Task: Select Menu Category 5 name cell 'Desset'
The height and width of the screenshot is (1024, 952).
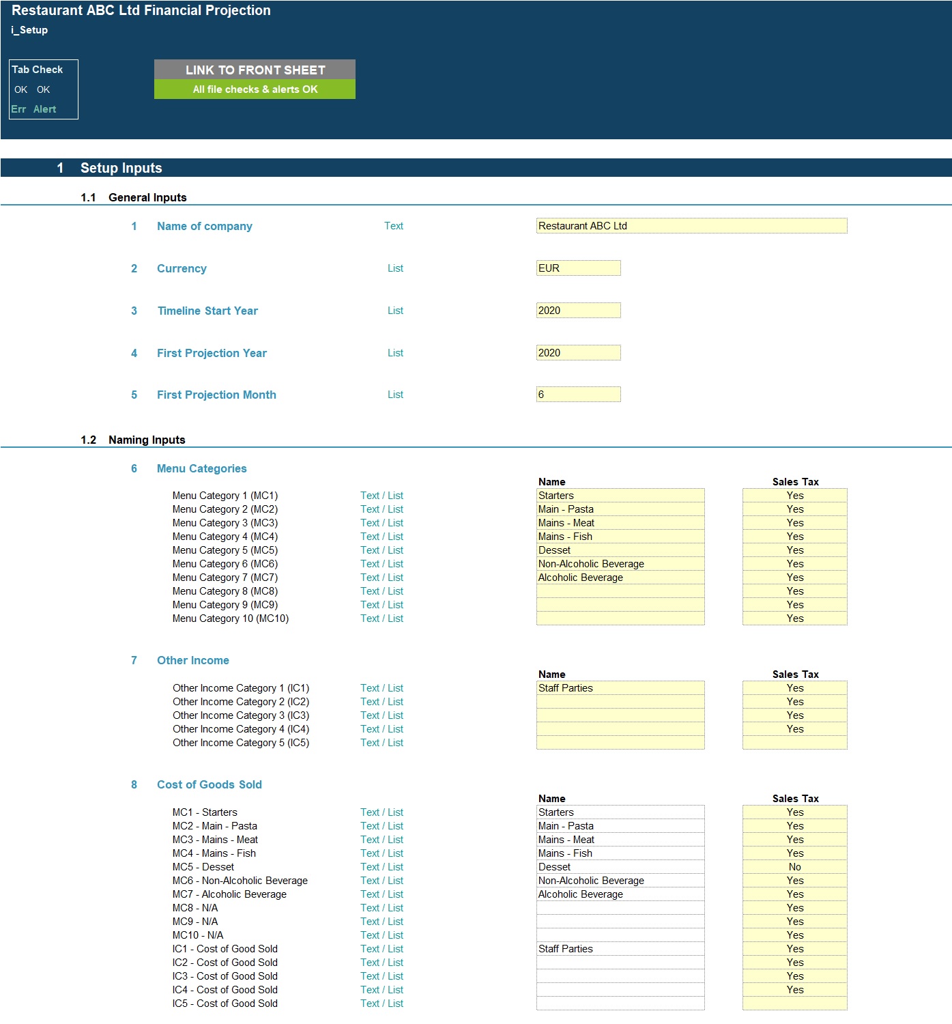Action: (x=620, y=550)
